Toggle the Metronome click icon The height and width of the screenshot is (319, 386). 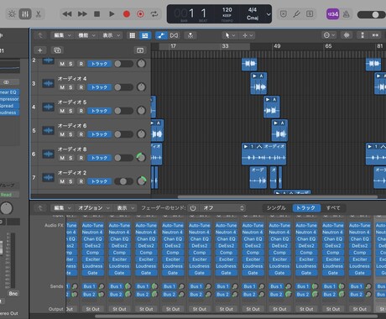coord(346,14)
